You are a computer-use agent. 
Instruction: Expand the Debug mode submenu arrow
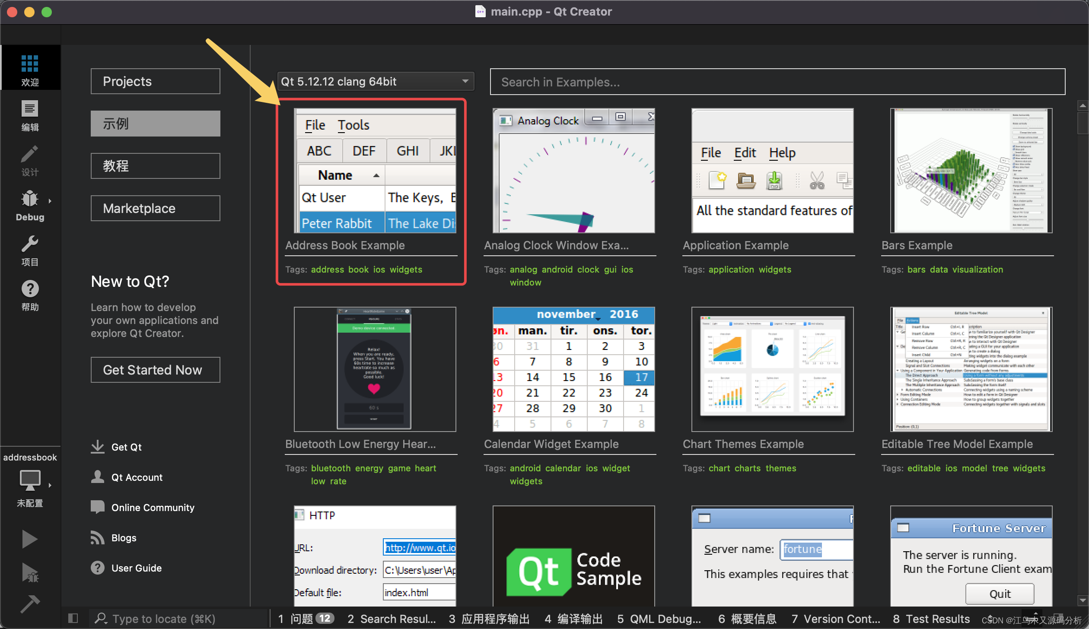[x=50, y=200]
